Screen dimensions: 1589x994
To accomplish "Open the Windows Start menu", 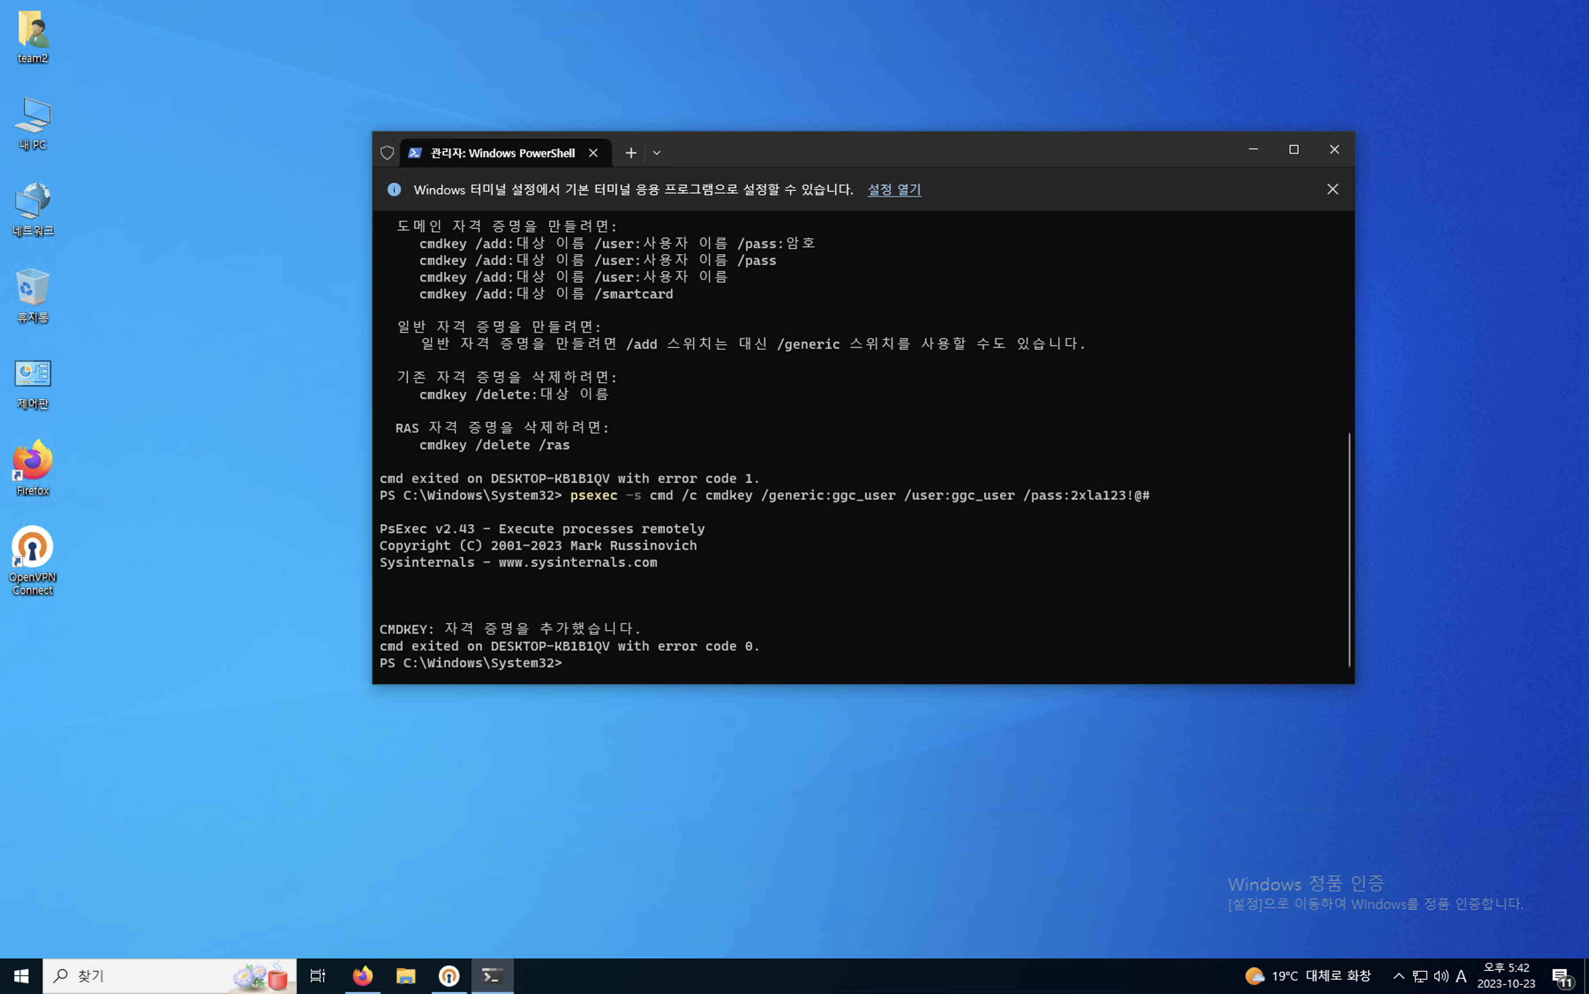I will (21, 975).
